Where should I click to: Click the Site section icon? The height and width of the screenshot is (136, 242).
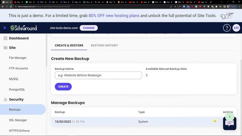pos(5,48)
